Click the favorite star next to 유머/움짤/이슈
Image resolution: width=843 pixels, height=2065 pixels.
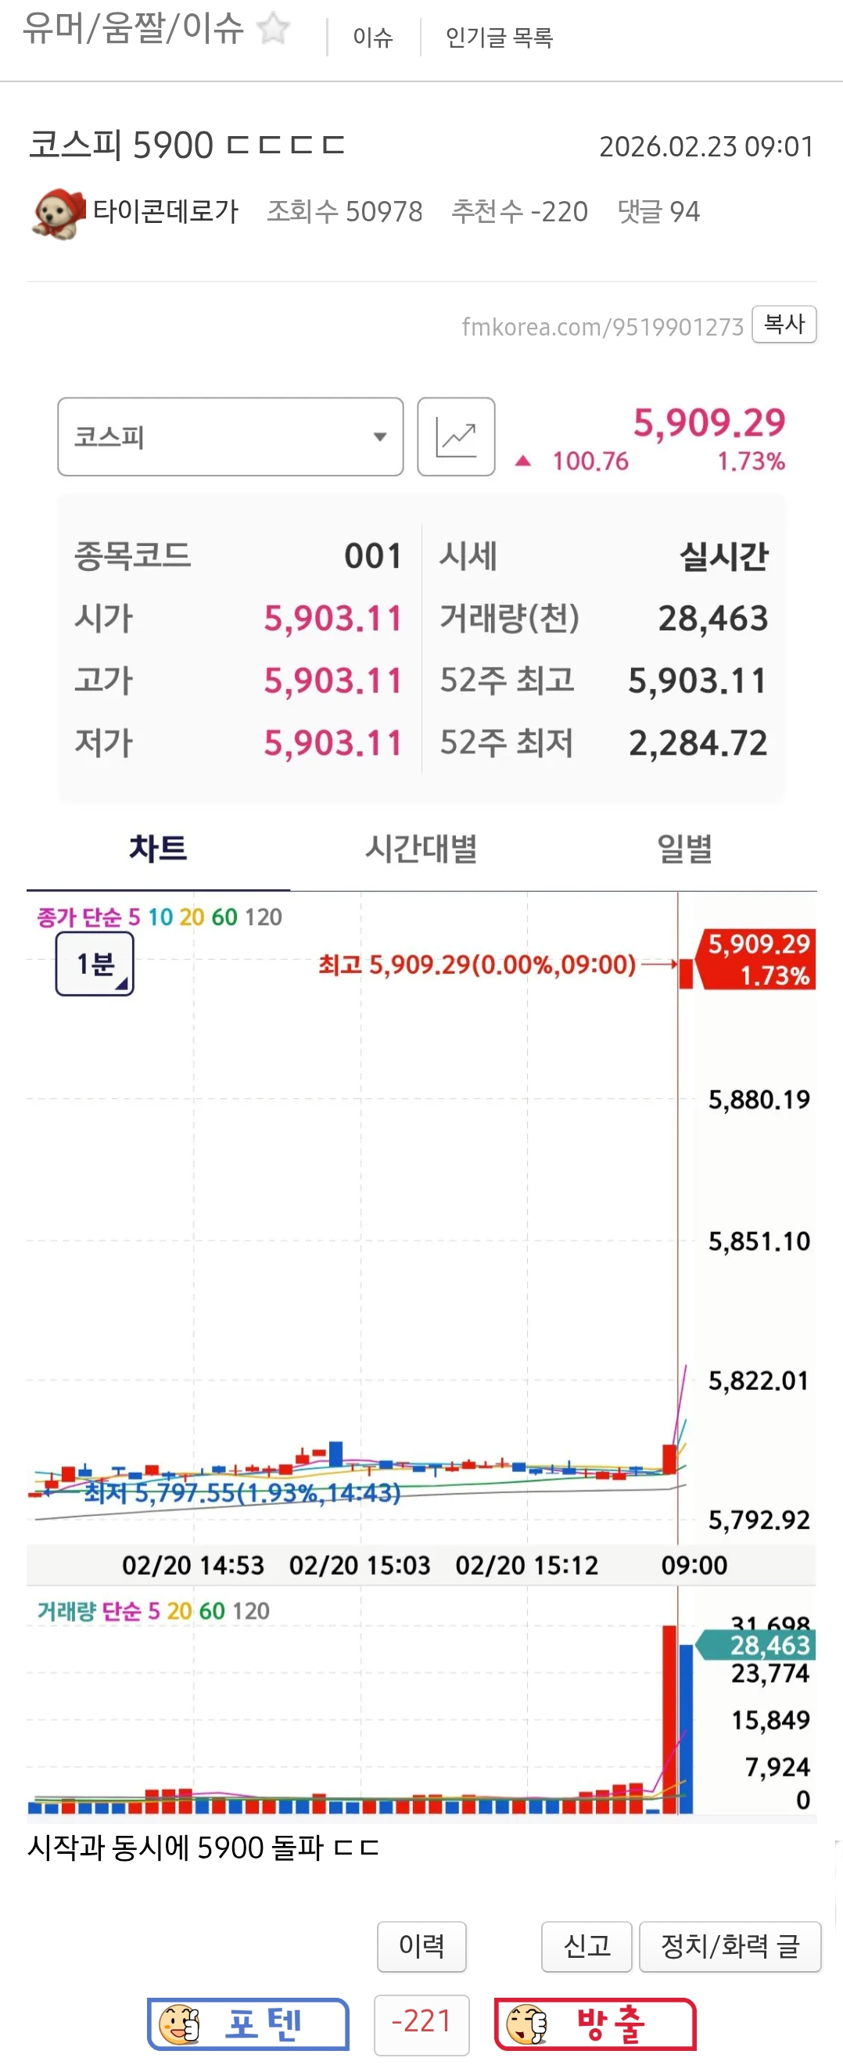click(272, 29)
